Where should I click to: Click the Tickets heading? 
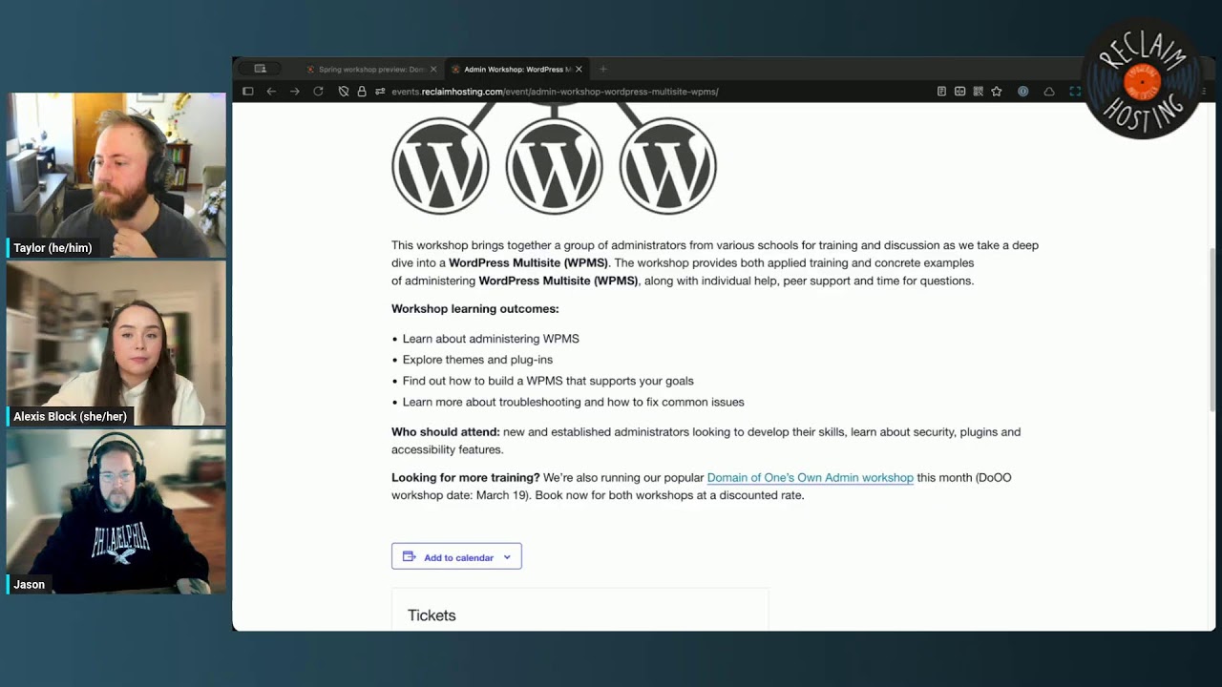click(x=432, y=615)
